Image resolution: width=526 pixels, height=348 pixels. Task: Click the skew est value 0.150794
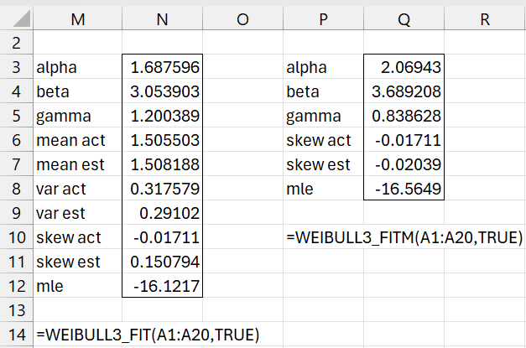[x=162, y=262]
